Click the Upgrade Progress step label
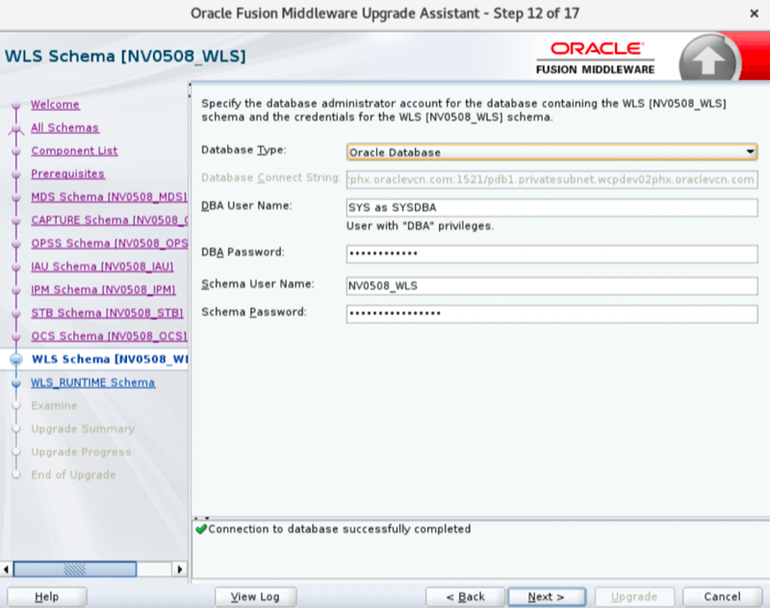Screen dimensions: 770x608 point(81,452)
